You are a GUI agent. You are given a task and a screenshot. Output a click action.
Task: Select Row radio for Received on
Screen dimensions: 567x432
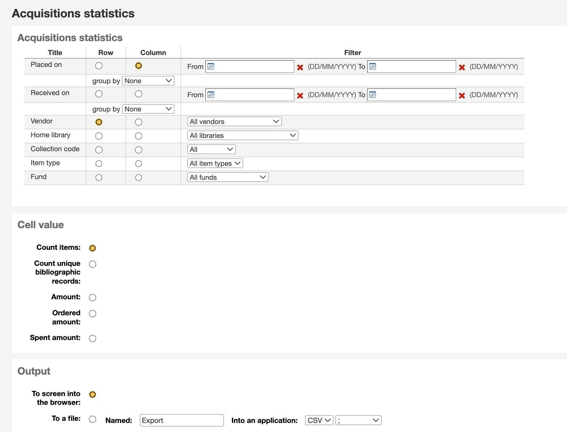(x=99, y=94)
